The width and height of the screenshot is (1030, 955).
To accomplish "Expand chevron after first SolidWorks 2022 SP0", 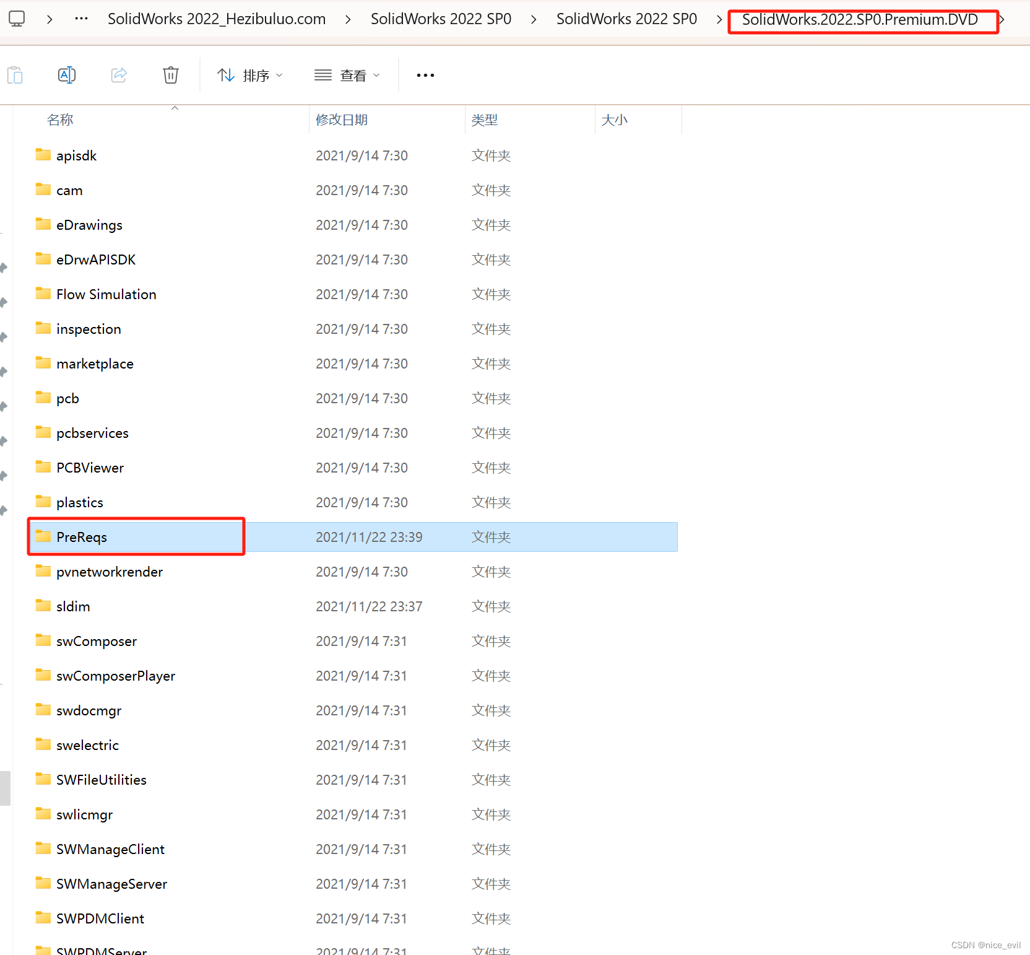I will [x=534, y=20].
